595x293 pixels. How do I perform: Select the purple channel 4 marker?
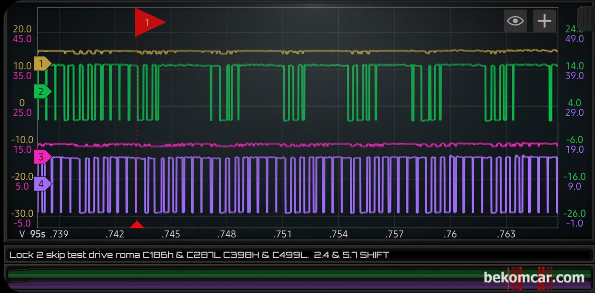[x=42, y=184]
